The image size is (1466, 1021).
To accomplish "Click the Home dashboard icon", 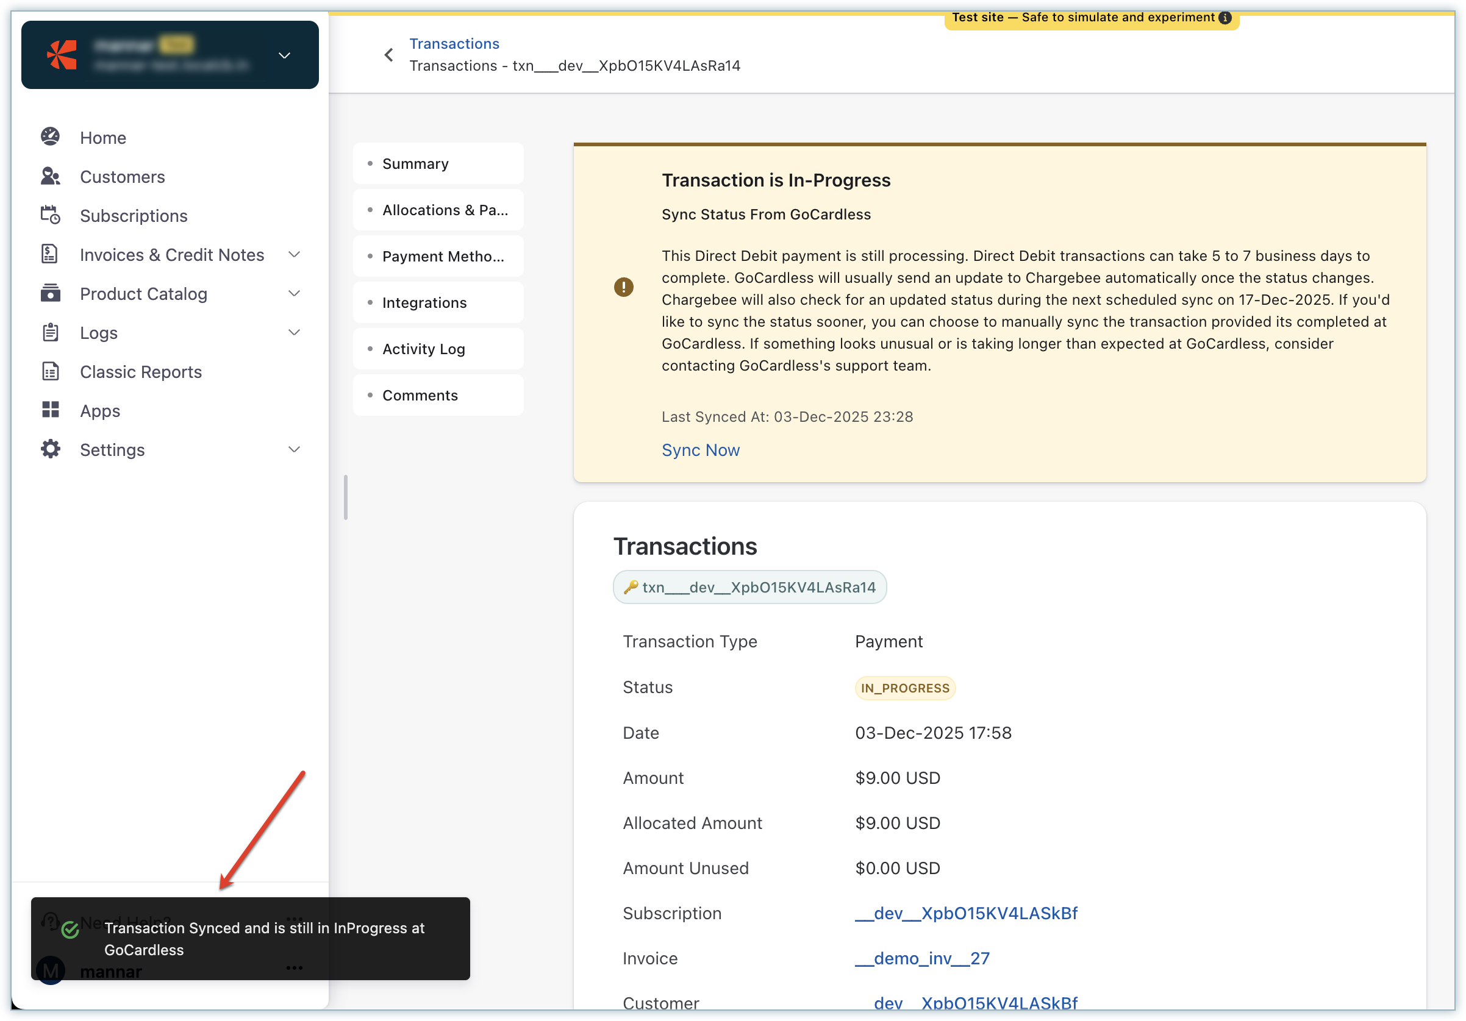I will pos(51,137).
